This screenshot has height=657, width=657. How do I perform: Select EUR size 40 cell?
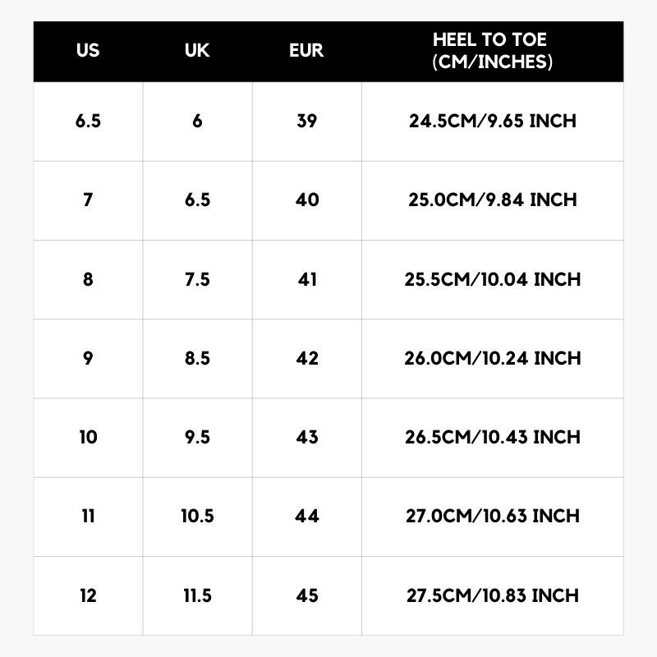coord(306,200)
